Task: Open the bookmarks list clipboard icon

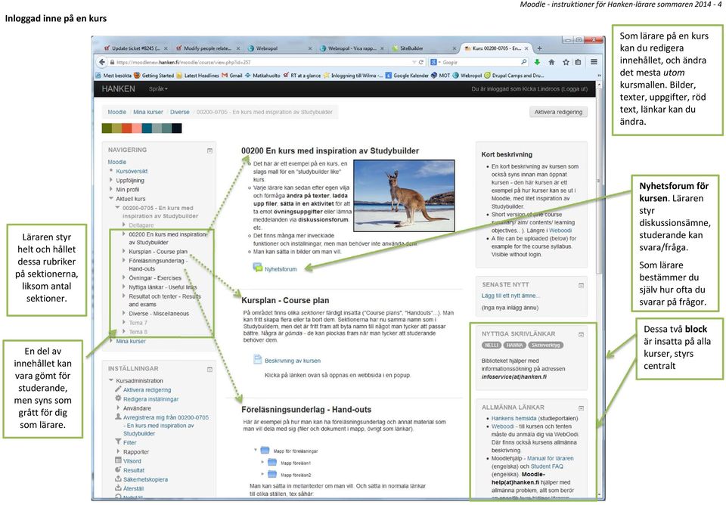Action: pyautogui.click(x=578, y=62)
